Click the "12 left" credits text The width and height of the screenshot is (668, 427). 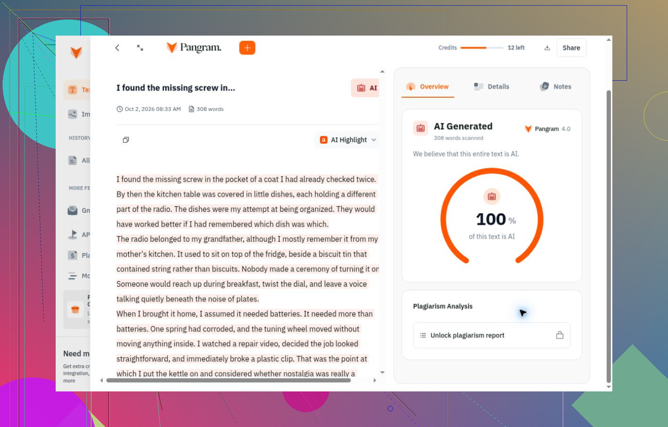tap(516, 48)
